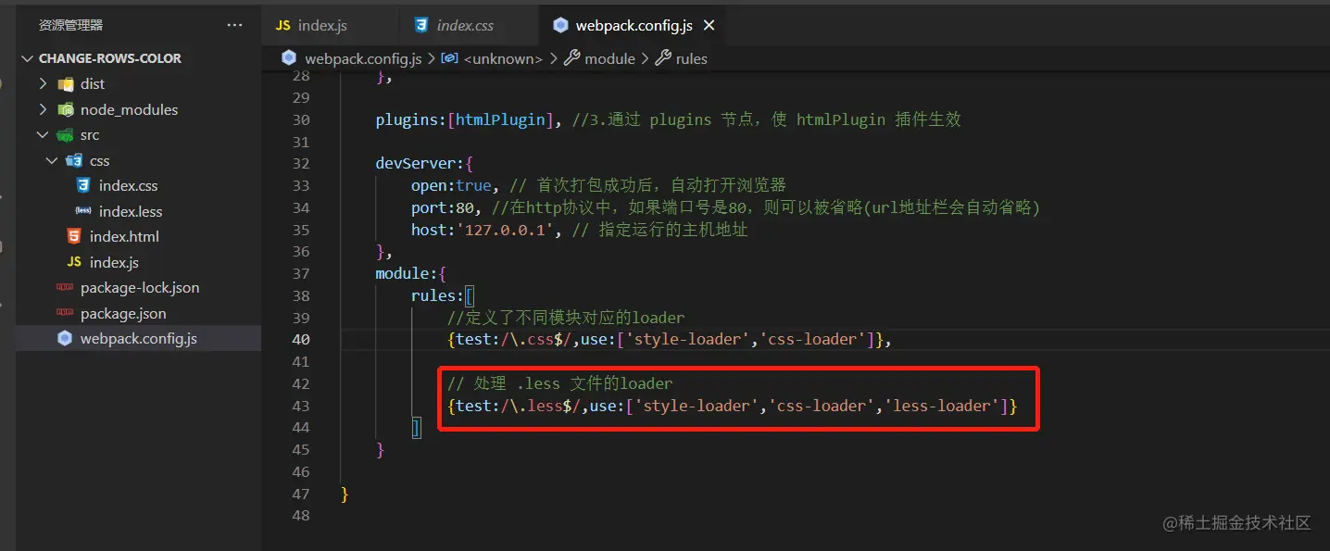Click the webpack icon in the breadcrumb
Image resolution: width=1330 pixels, height=551 pixels.
(x=288, y=58)
